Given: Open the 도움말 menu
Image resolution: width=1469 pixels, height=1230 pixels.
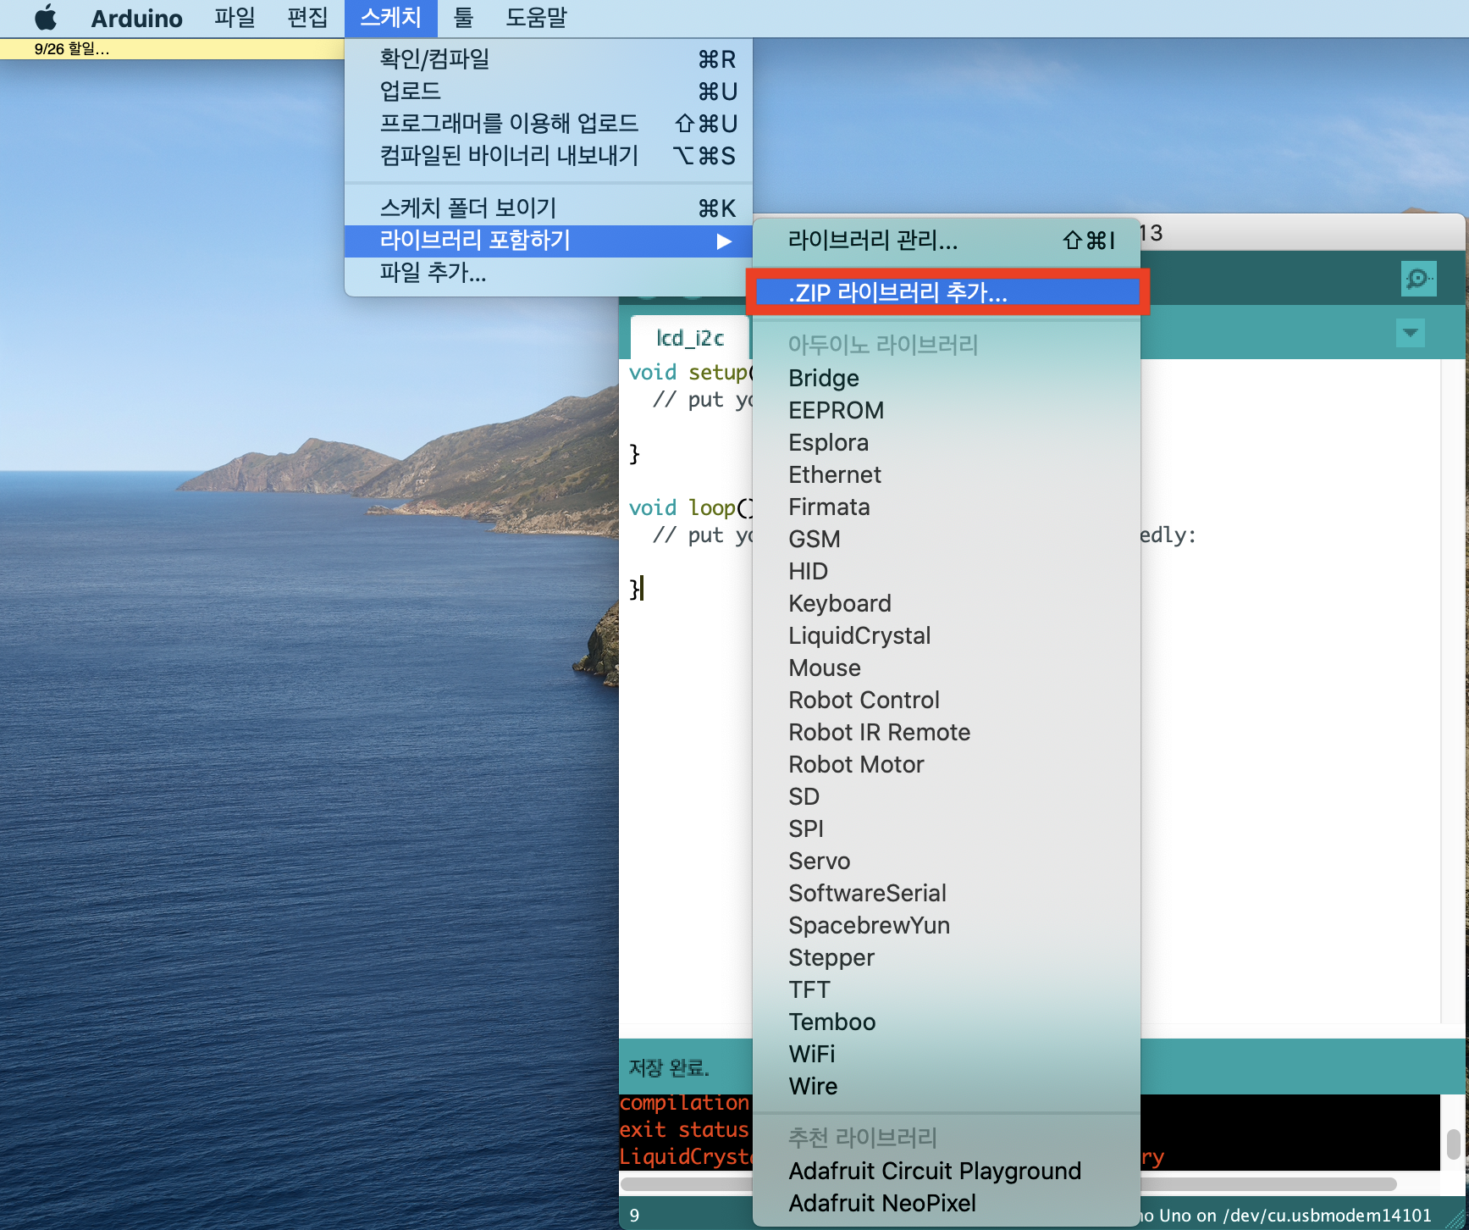Looking at the screenshot, I should (x=536, y=18).
